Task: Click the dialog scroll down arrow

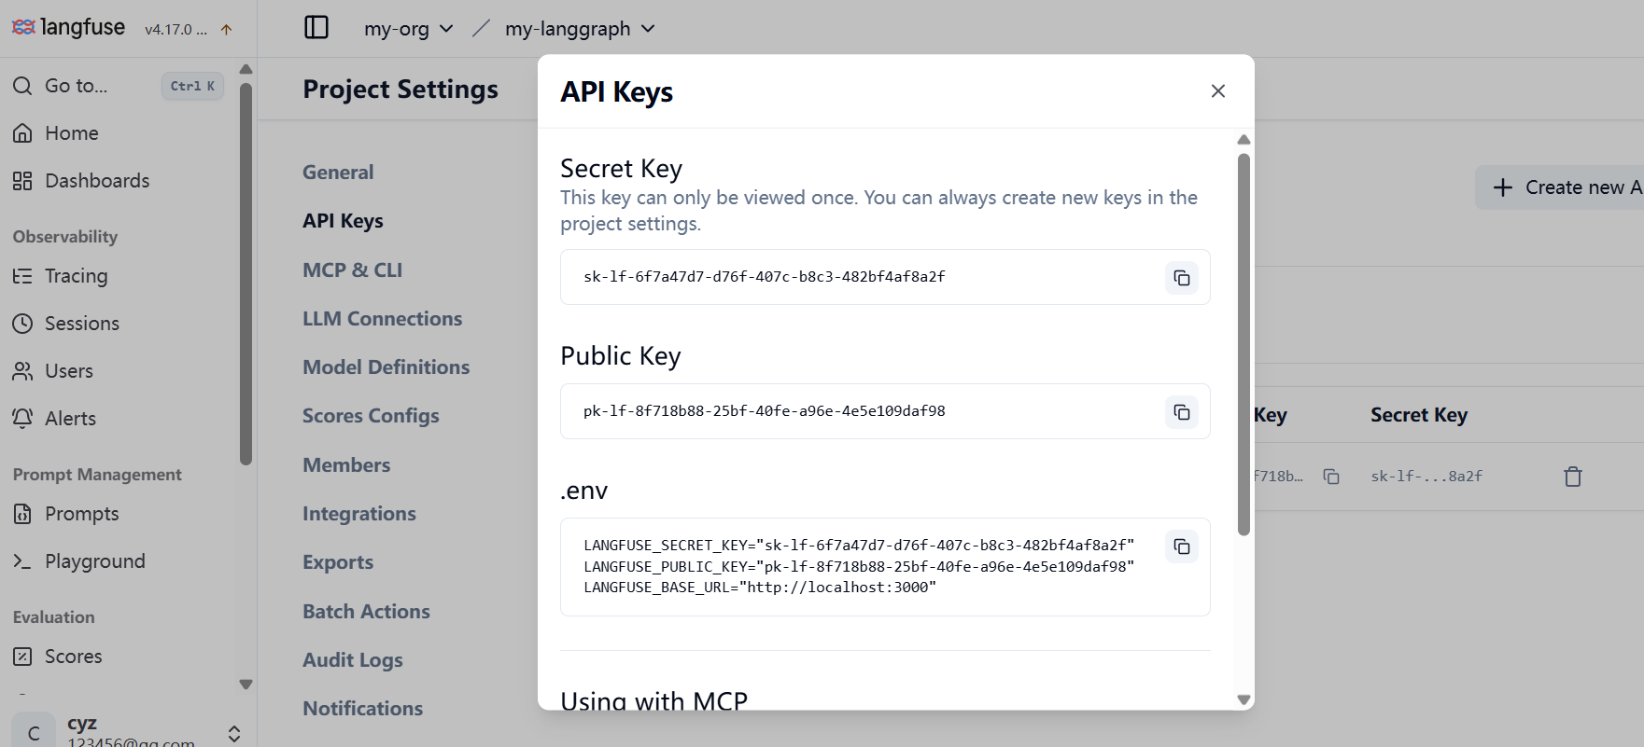Action: (1244, 699)
